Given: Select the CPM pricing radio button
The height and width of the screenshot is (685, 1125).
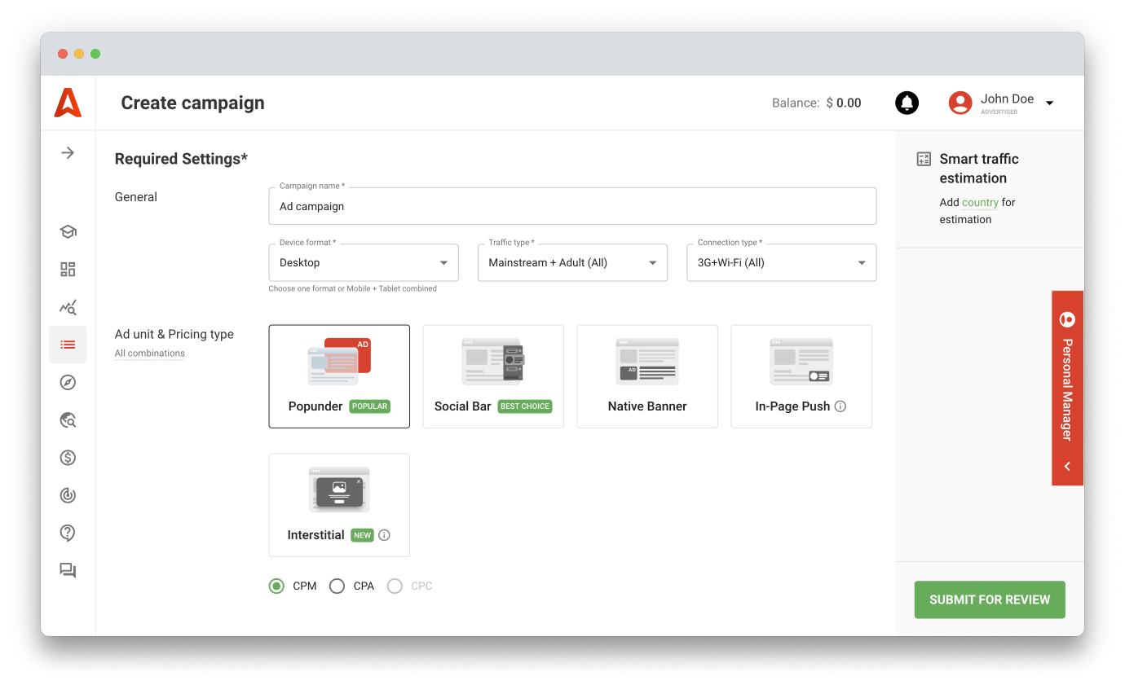Looking at the screenshot, I should coord(277,586).
